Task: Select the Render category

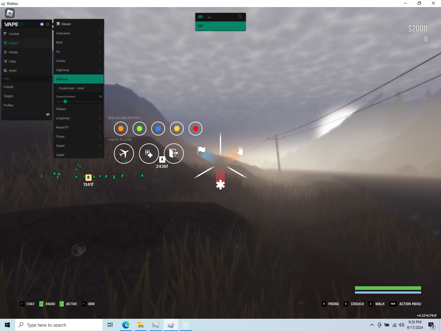Action: point(27,52)
